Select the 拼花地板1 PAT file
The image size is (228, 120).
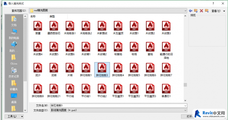pyautogui.click(x=86, y=70)
